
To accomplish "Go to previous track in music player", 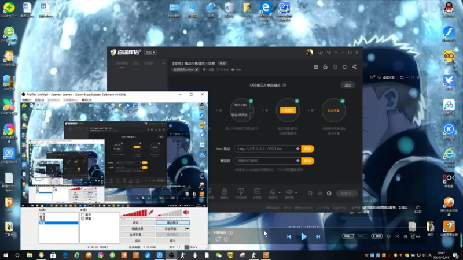I will [289, 236].
